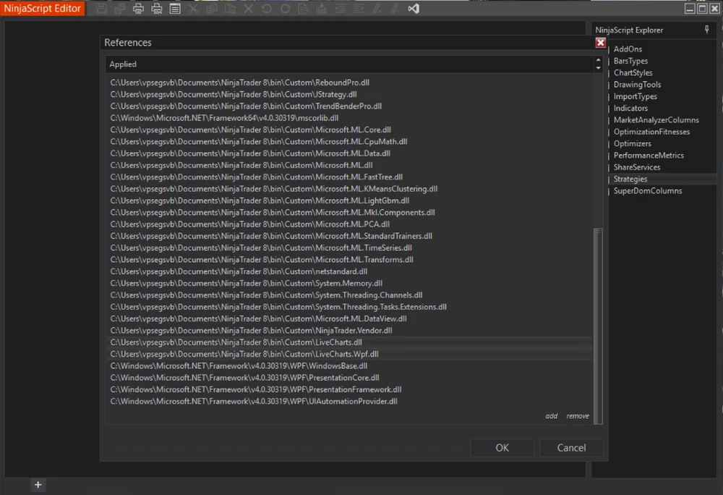Click the Find and Replace icon
The height and width of the screenshot is (495, 723).
click(304, 9)
